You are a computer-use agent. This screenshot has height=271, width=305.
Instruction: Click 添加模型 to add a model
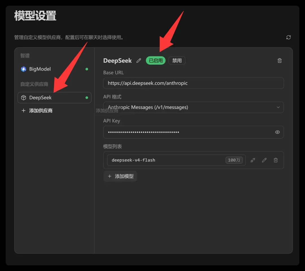[120, 176]
